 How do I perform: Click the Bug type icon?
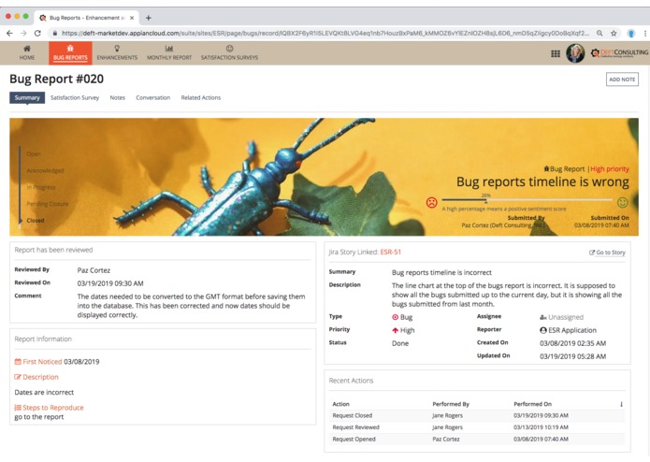[x=395, y=317]
